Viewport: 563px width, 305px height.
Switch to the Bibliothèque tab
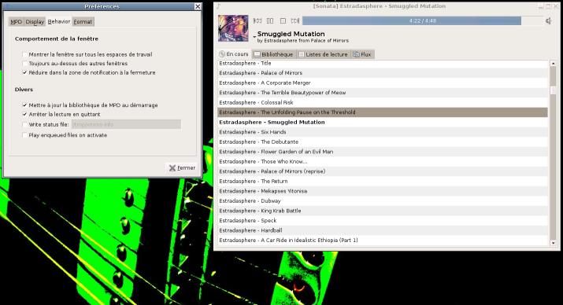(274, 54)
